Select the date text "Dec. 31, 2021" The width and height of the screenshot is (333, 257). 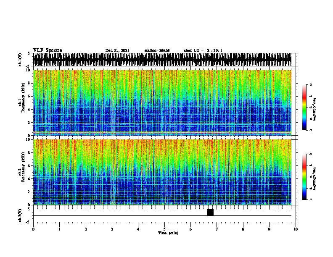tap(117, 50)
